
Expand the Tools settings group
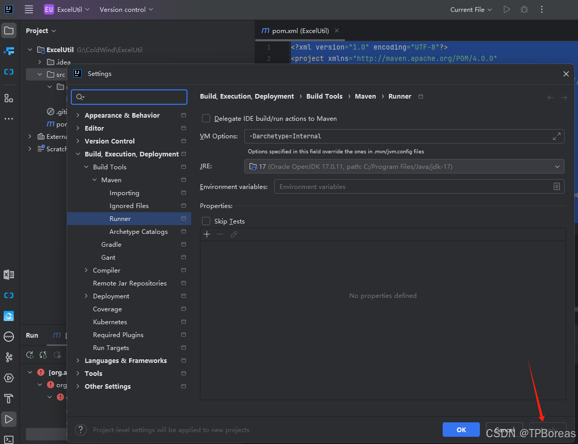[x=78, y=373]
